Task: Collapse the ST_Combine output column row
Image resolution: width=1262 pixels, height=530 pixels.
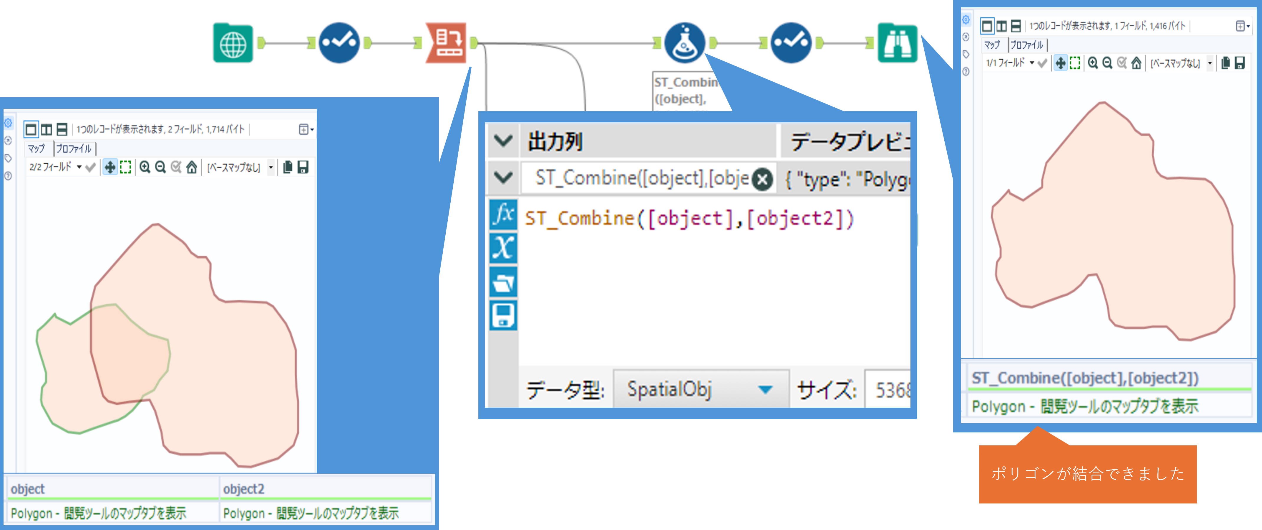Action: [x=503, y=177]
